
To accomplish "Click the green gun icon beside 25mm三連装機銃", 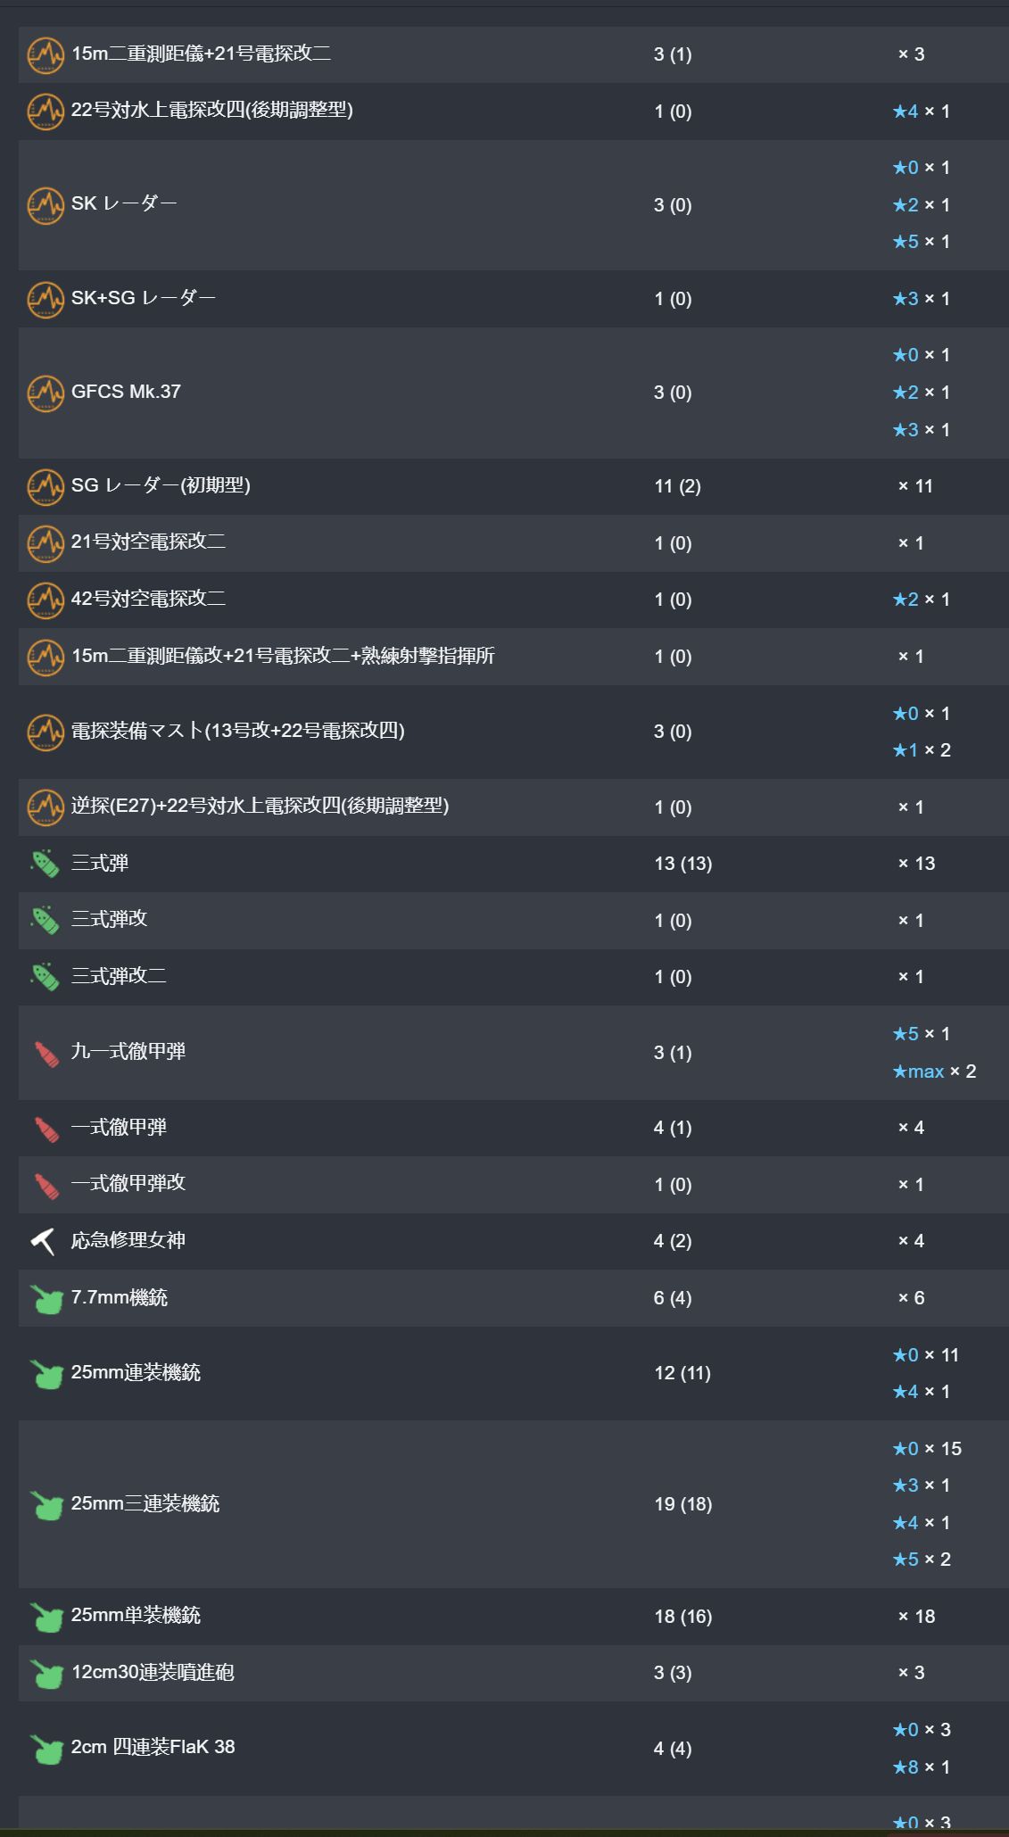I will (45, 1504).
